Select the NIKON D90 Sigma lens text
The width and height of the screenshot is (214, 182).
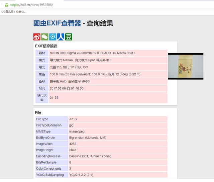coord(93,53)
